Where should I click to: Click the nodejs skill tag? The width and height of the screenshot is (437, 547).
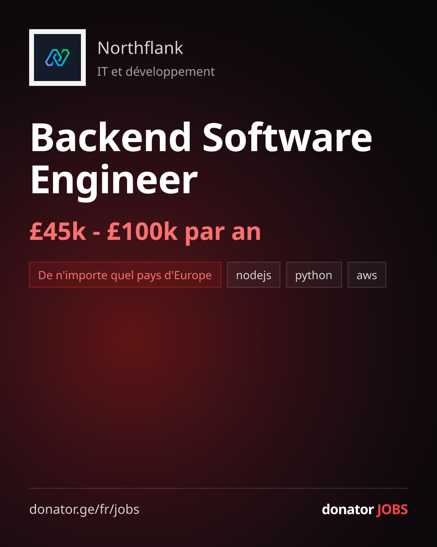pyautogui.click(x=254, y=275)
